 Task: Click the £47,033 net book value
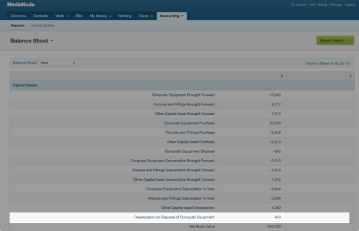[x=274, y=226]
